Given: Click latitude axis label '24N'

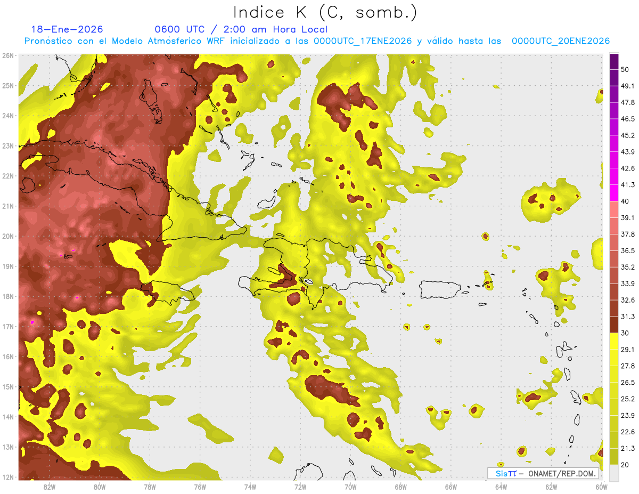Looking at the screenshot, I should (x=7, y=116).
